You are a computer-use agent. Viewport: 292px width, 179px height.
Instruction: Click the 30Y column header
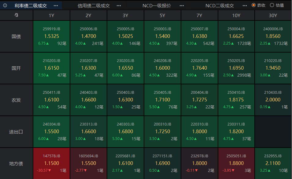pos(273,16)
